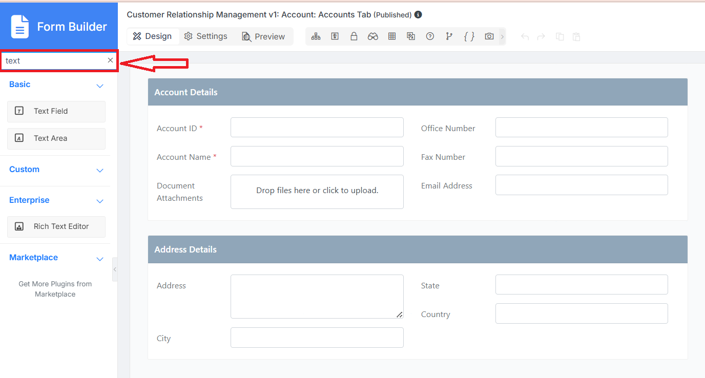Viewport: 705px width, 378px height.
Task: Show more toolbar icons with right arrow
Action: pos(502,36)
